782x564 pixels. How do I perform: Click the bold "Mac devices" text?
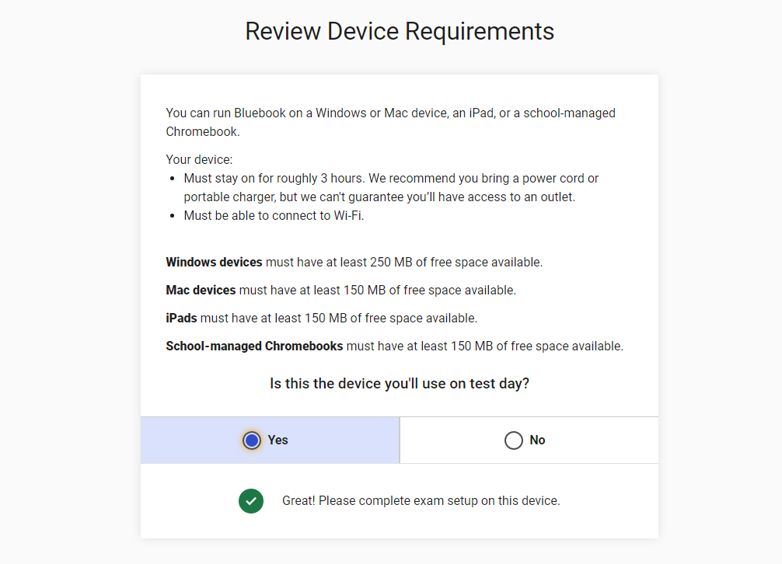pos(201,291)
